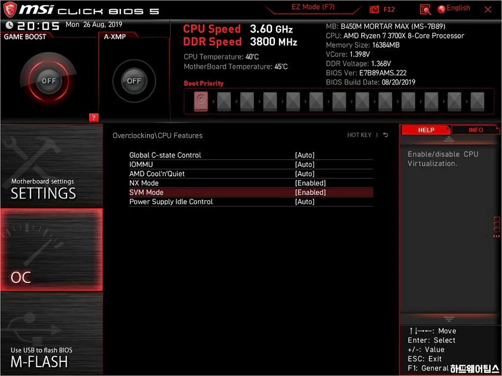Change language via English globe button

[453, 8]
